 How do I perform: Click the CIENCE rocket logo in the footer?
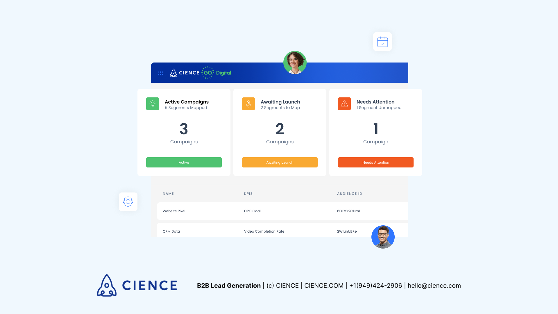pyautogui.click(x=107, y=285)
